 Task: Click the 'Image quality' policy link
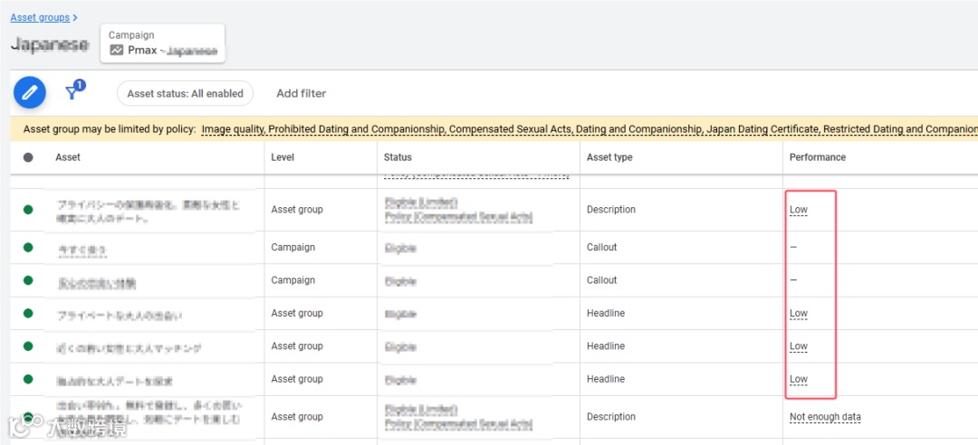(232, 129)
